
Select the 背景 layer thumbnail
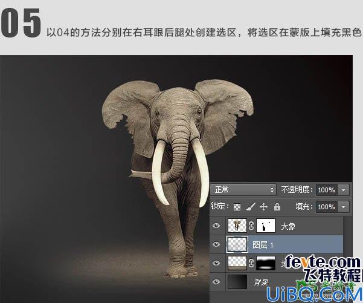(x=237, y=282)
